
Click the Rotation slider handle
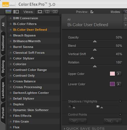(95, 66)
